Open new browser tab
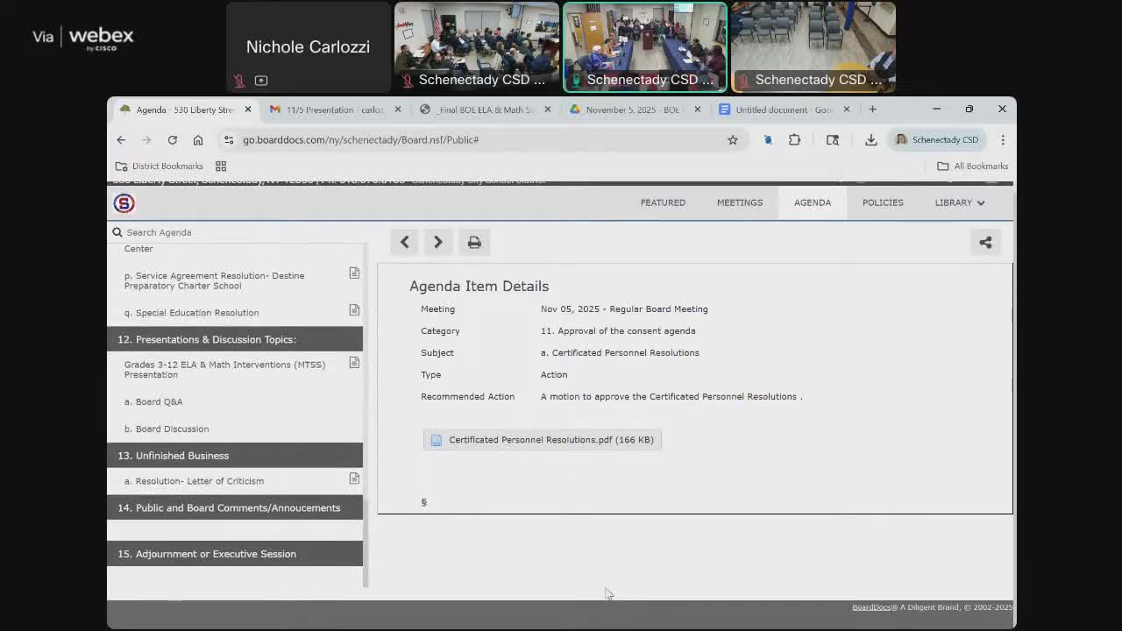 872,110
